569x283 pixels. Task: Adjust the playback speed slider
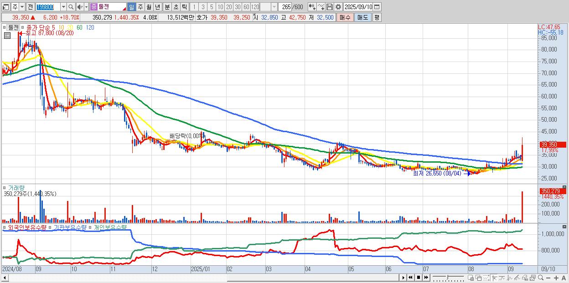coord(447,277)
